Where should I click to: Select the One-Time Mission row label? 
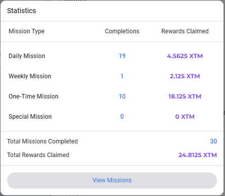pos(33,96)
